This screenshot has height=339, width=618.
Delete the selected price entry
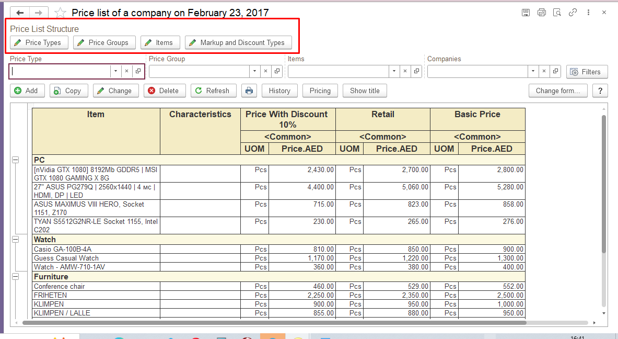tap(165, 91)
